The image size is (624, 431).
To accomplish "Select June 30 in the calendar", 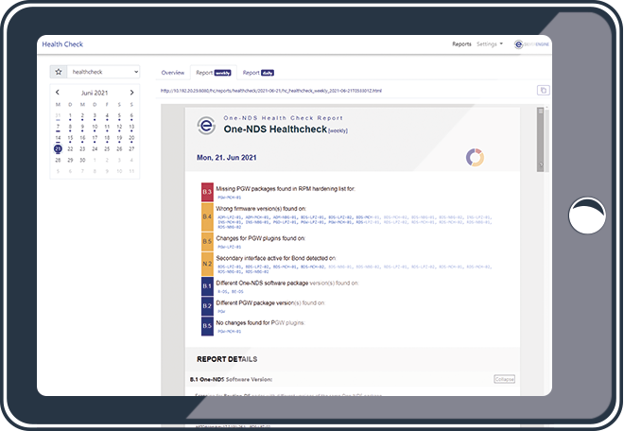I will point(82,160).
